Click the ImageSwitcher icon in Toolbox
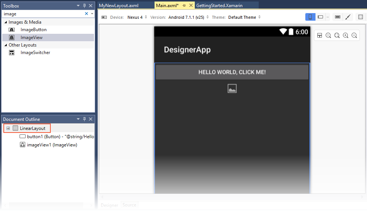The image size is (367, 211). coord(12,53)
